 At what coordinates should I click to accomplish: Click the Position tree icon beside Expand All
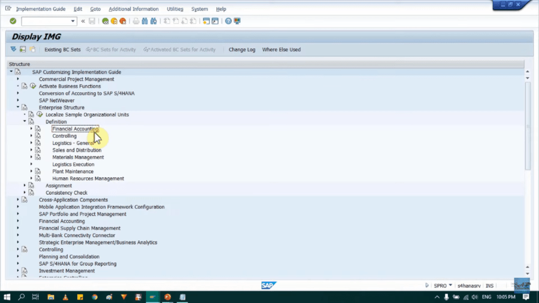23,50
